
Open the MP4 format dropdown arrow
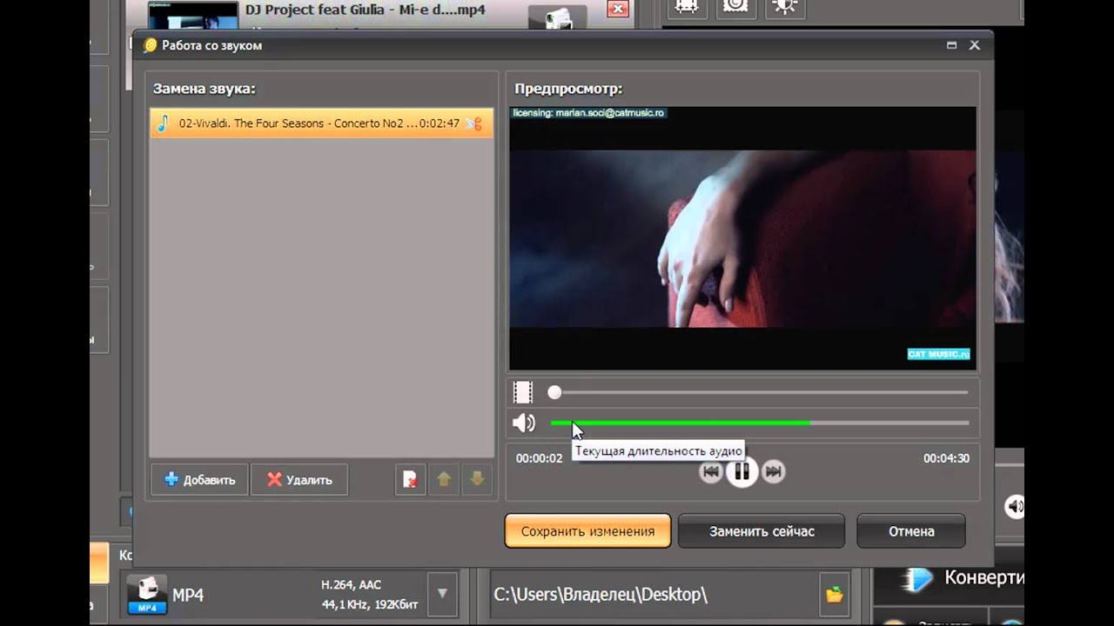442,594
